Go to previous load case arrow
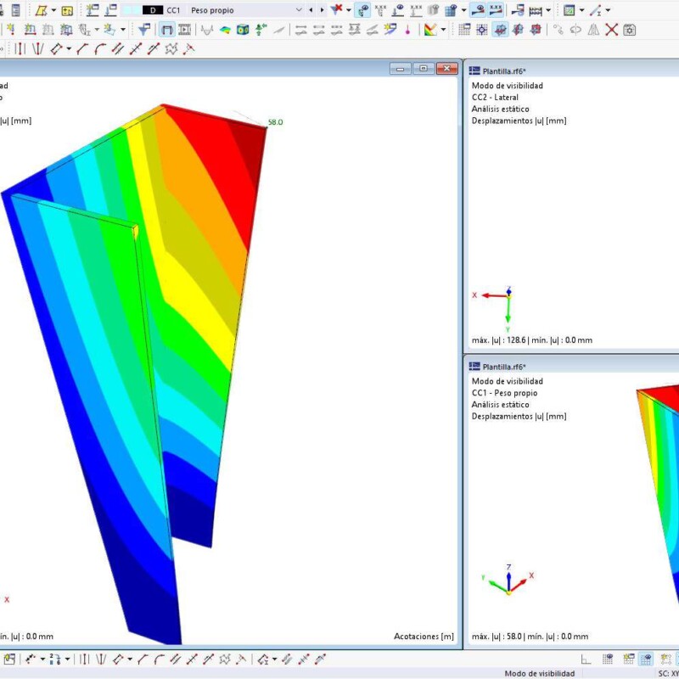This screenshot has height=679, width=679. click(311, 10)
